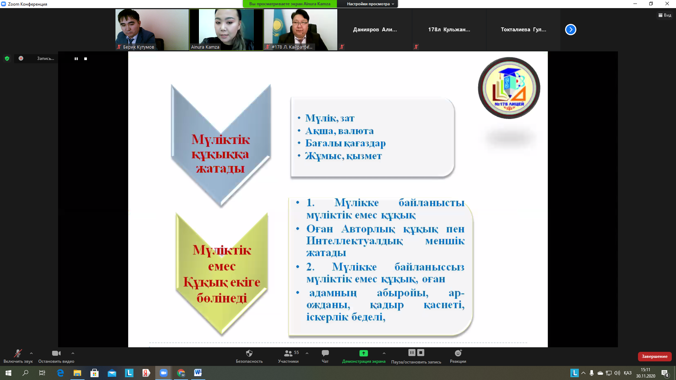The width and height of the screenshot is (676, 380).
Task: Click the red Завершение button
Action: [x=654, y=356]
